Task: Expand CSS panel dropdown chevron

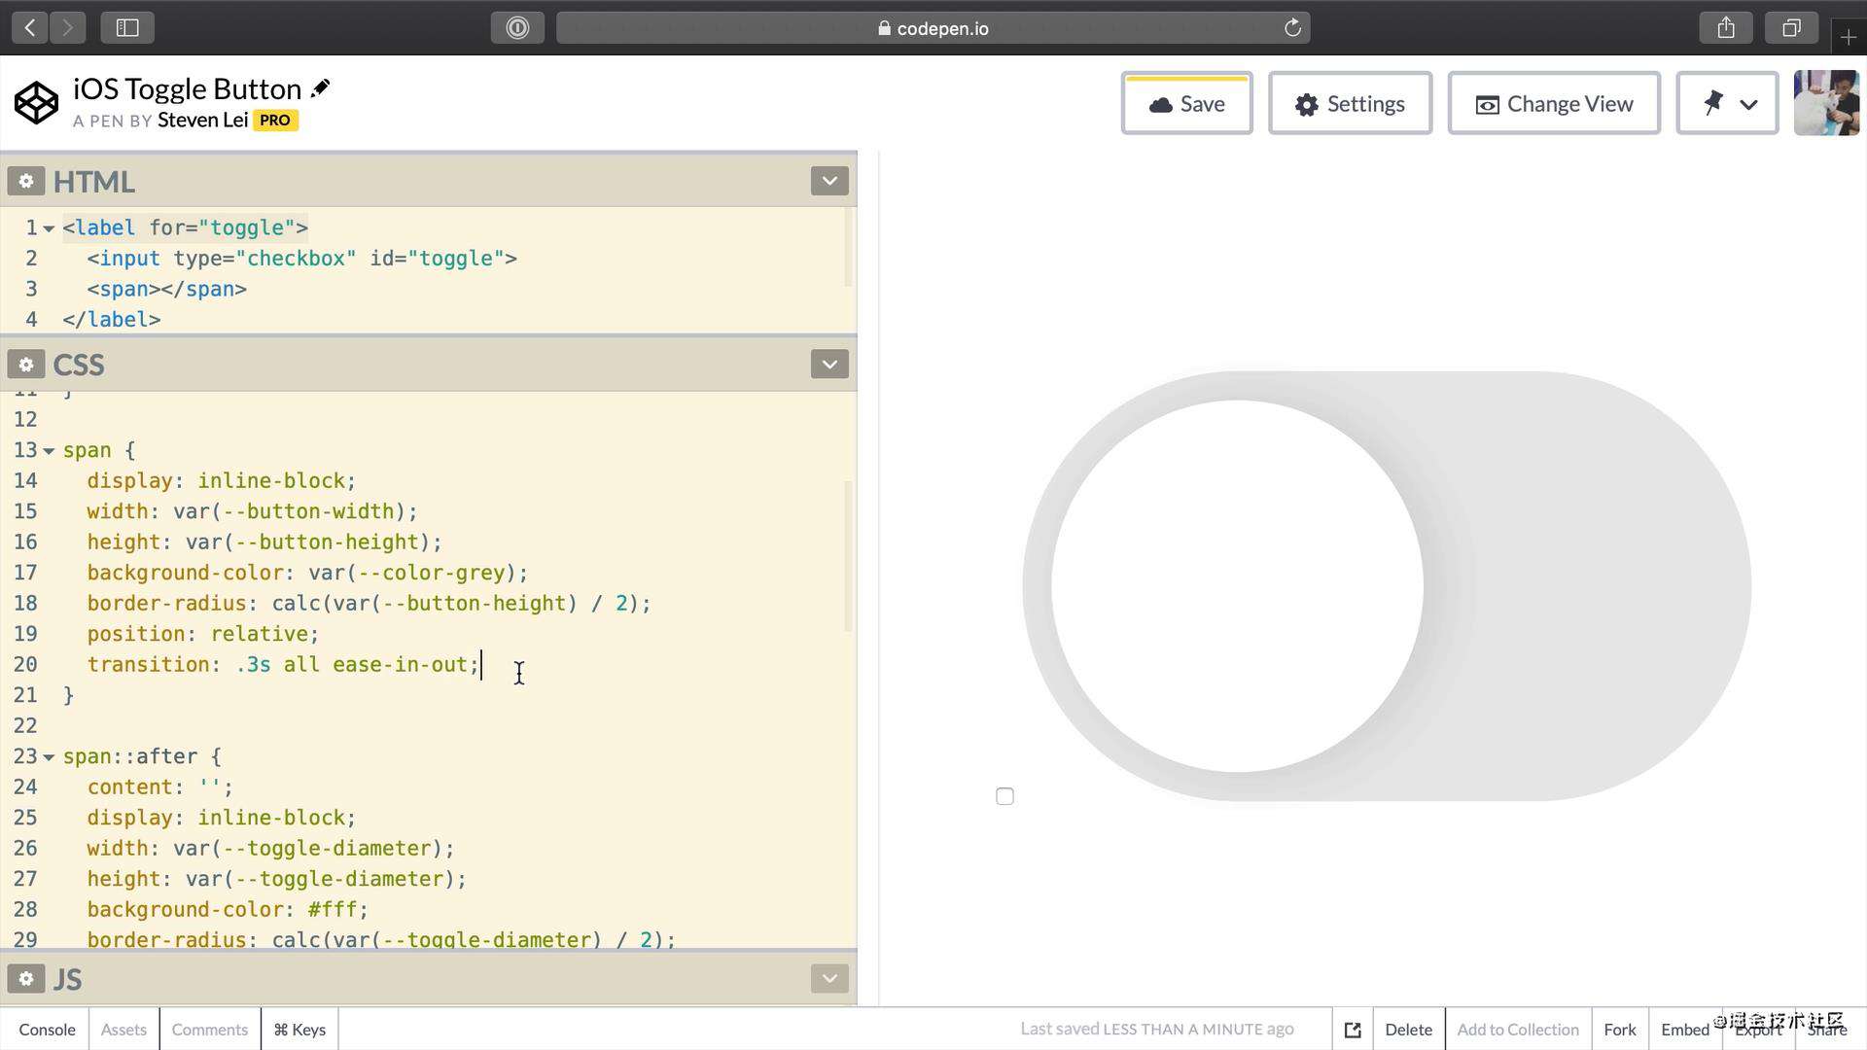Action: tap(829, 365)
